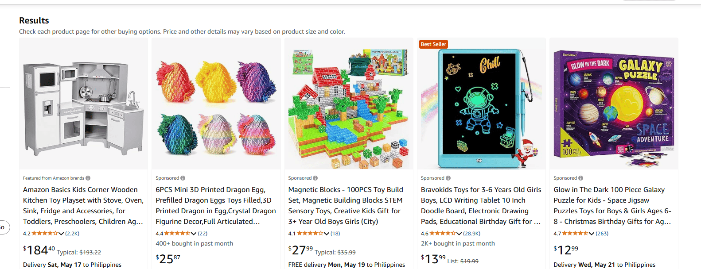Click Sponsored info icon on Dragon Egg listing

pyautogui.click(x=183, y=178)
